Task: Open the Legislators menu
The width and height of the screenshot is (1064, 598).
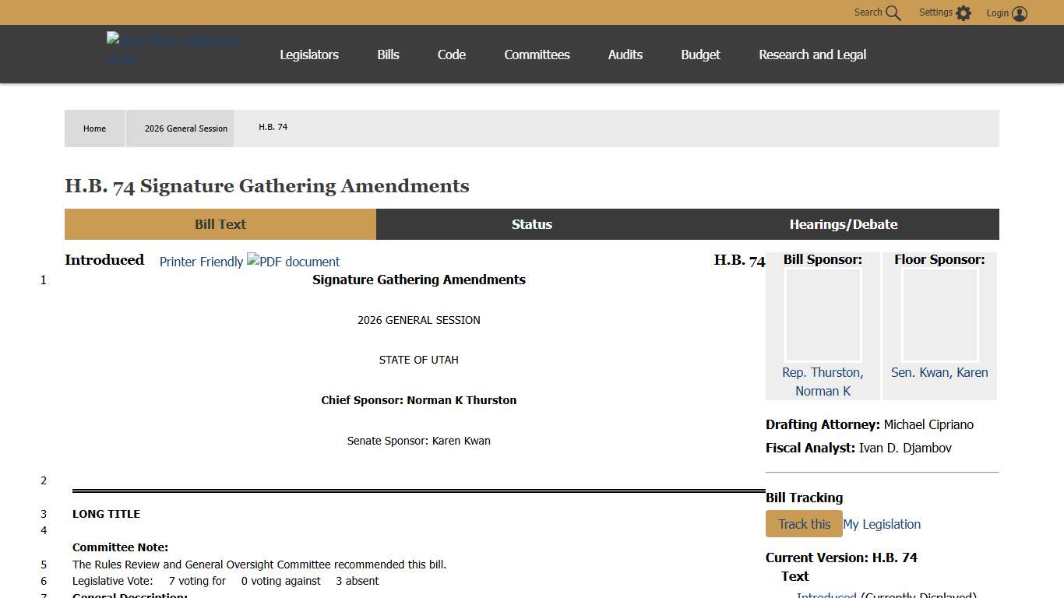Action: pyautogui.click(x=309, y=55)
